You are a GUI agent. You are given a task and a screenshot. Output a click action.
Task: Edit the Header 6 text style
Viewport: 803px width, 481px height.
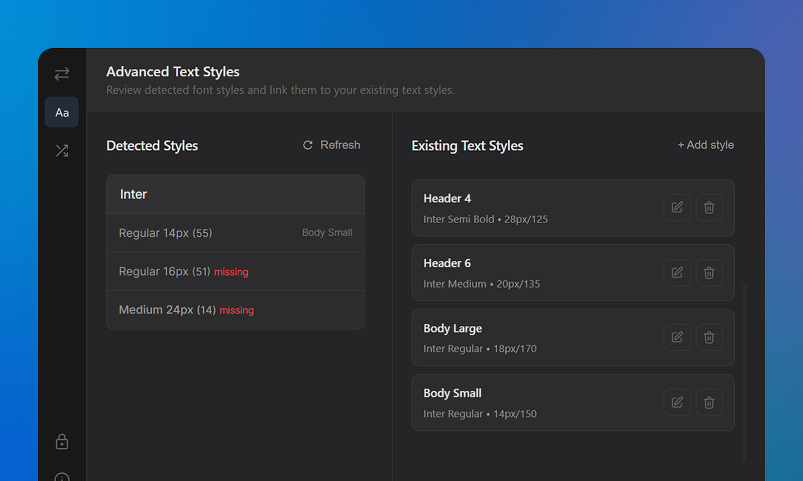click(x=677, y=273)
